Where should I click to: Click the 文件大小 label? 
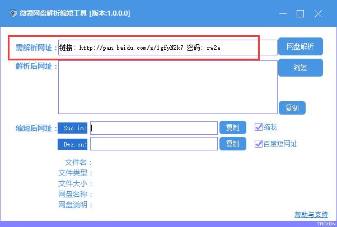(75, 183)
